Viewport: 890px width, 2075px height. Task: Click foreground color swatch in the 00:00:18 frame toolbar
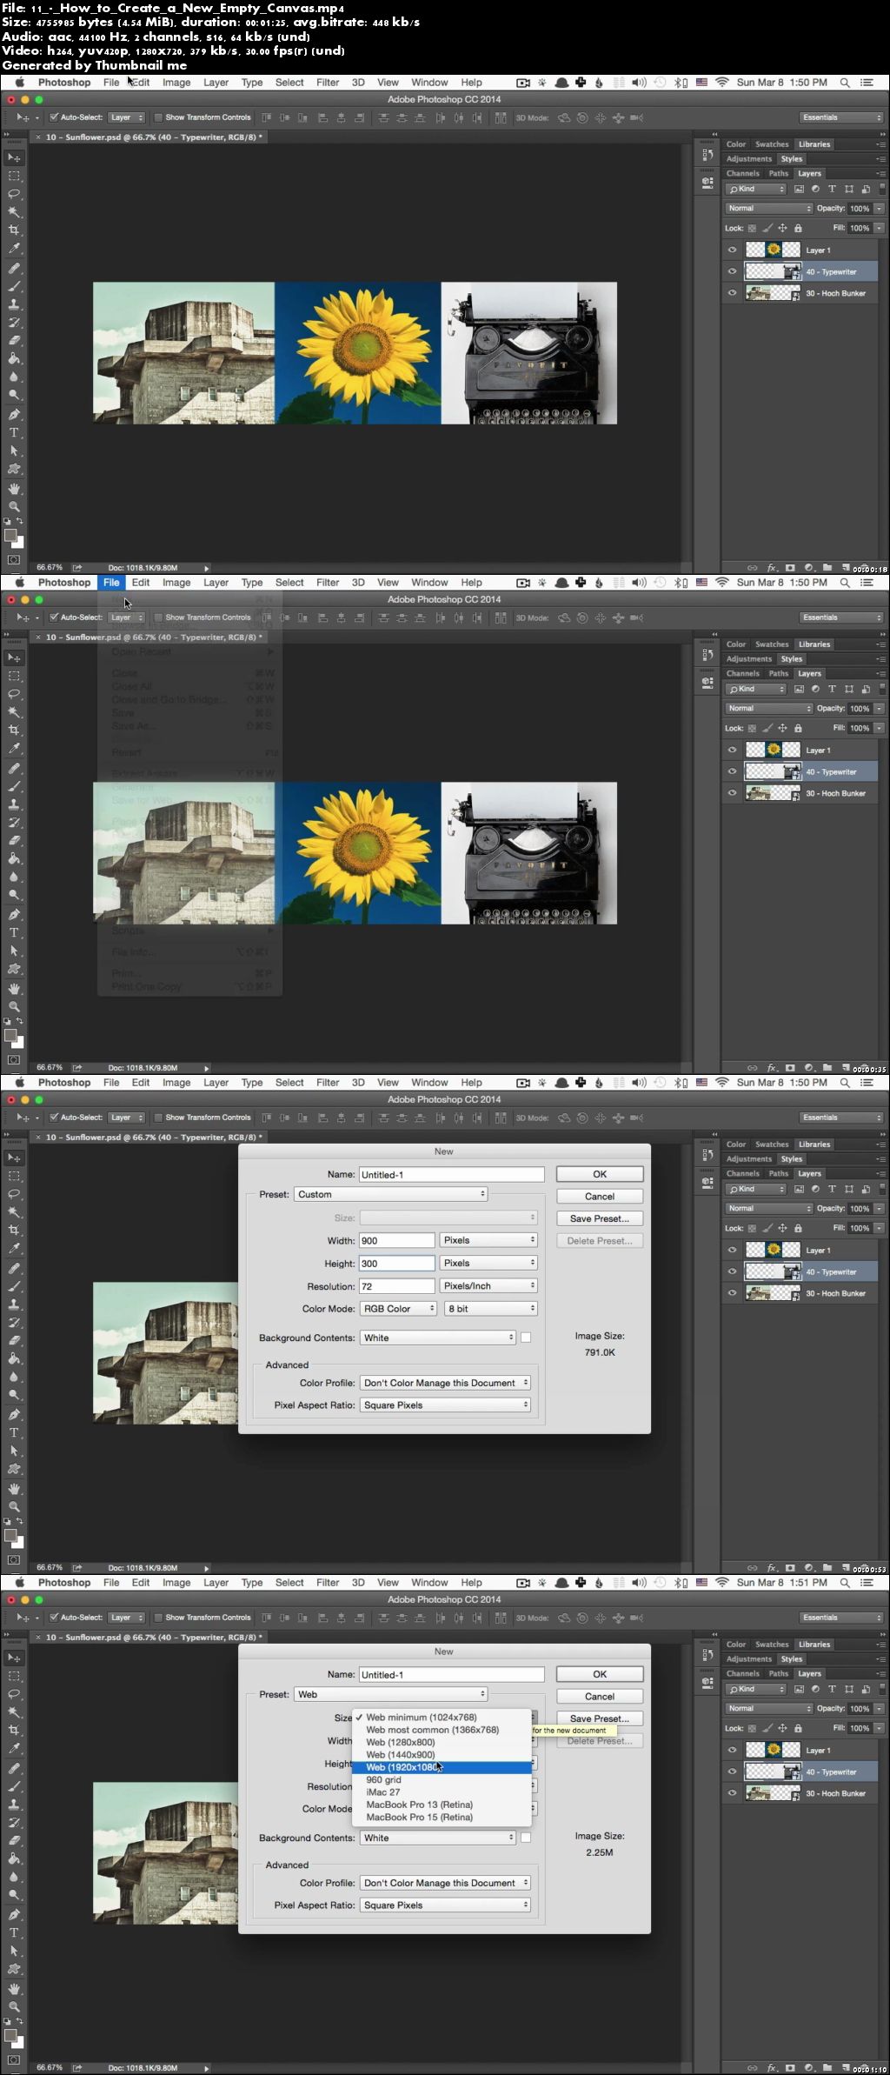(10, 536)
